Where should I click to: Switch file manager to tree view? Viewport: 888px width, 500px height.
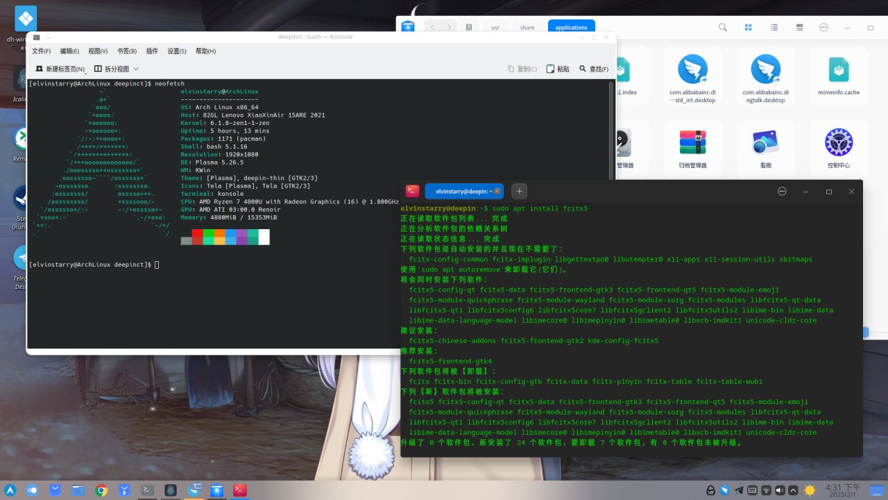(799, 27)
